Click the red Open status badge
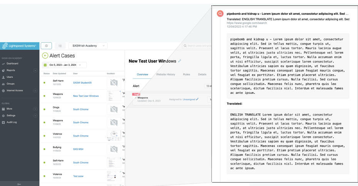358x186 pixels. [136, 94]
